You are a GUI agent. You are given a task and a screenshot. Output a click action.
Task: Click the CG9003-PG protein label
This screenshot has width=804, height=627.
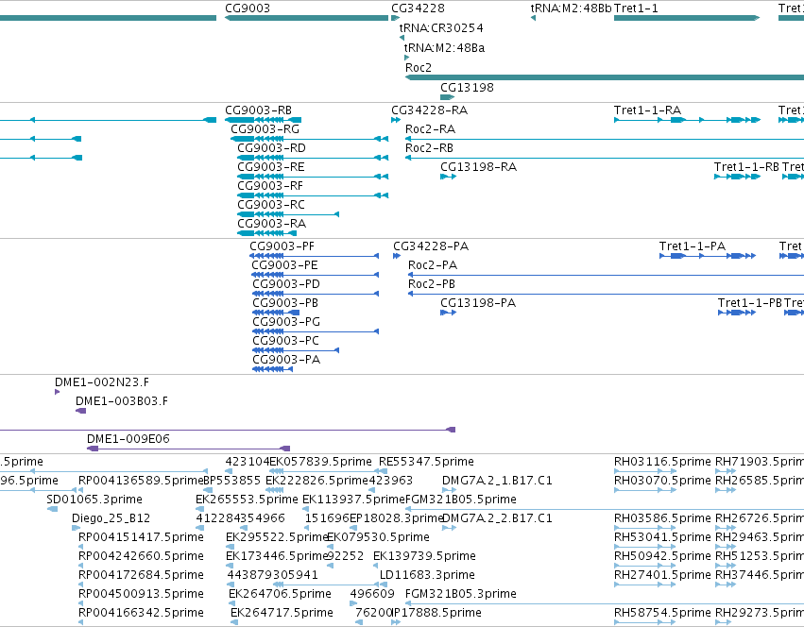point(286,322)
